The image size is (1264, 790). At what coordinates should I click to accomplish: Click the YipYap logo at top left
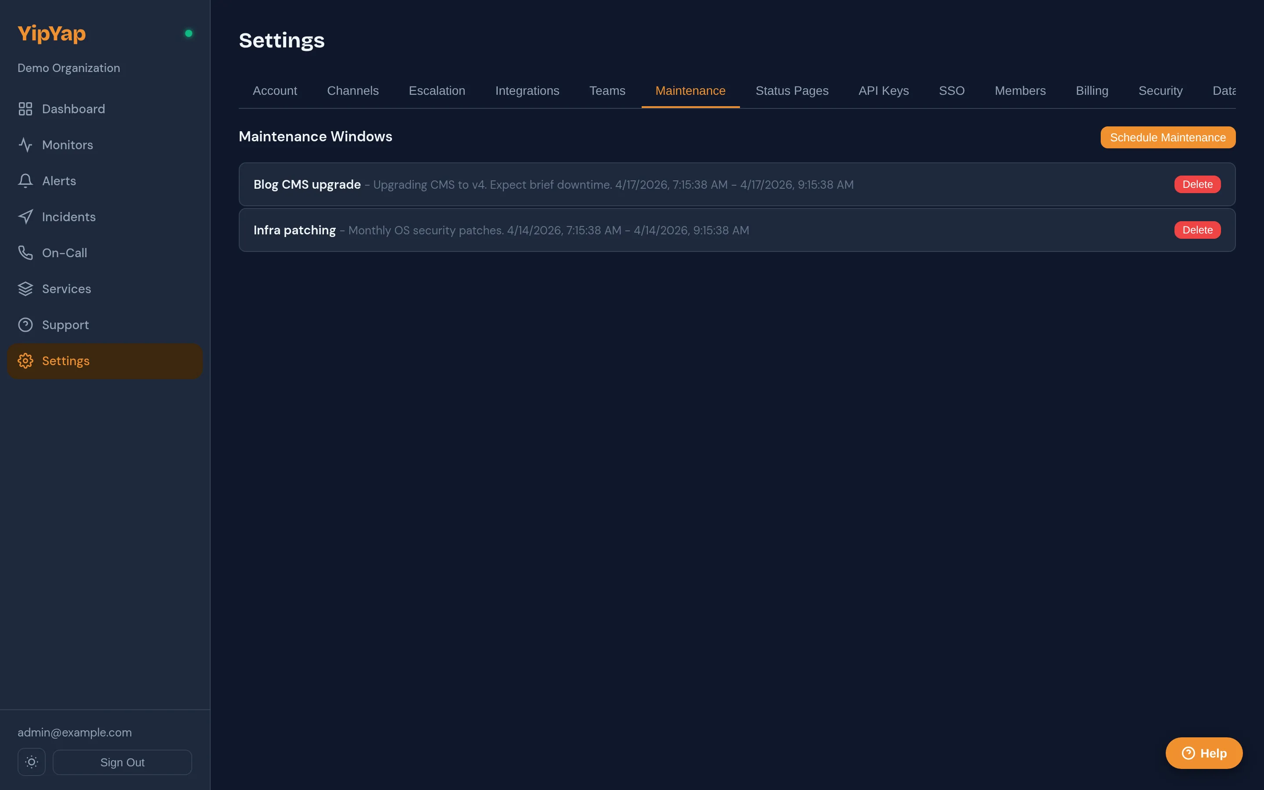[51, 33]
